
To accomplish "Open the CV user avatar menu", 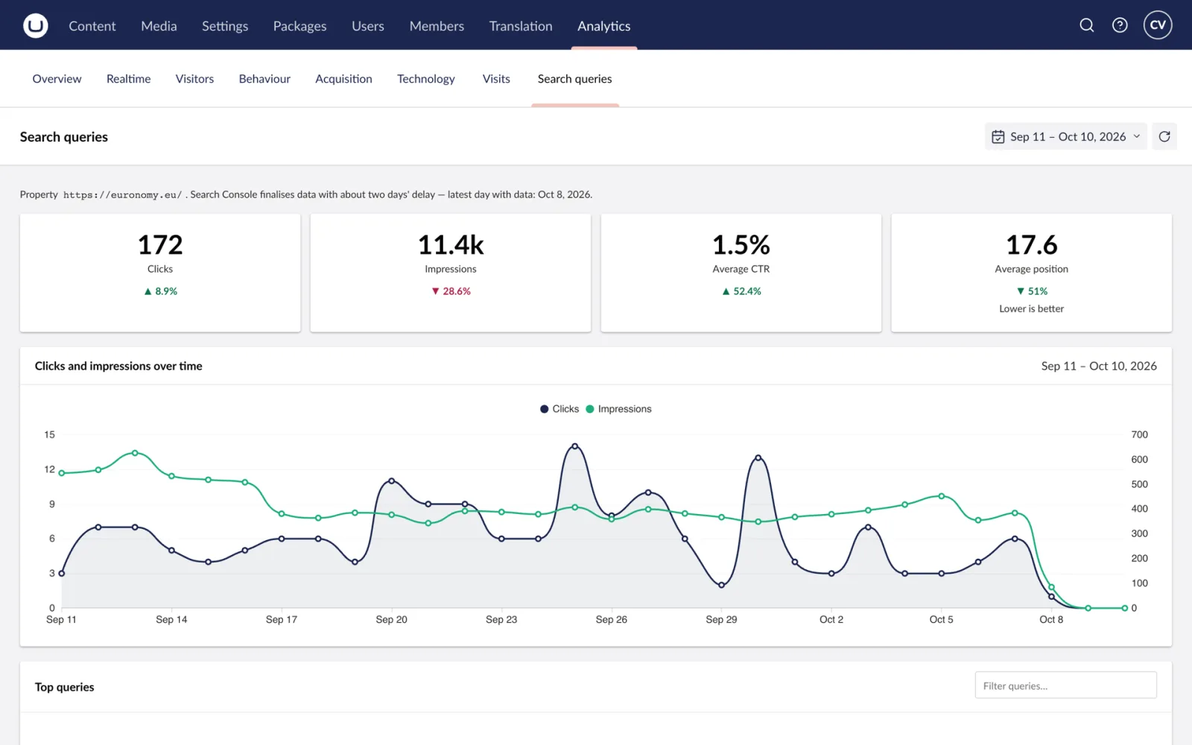I will tap(1158, 25).
